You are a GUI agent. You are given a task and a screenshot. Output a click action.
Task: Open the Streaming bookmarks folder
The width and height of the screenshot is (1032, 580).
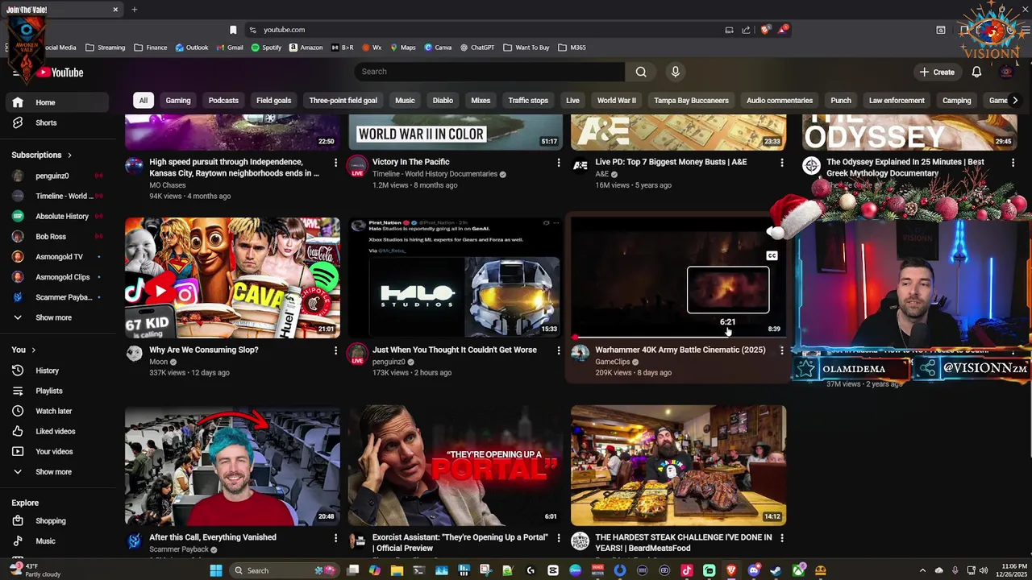pyautogui.click(x=106, y=48)
